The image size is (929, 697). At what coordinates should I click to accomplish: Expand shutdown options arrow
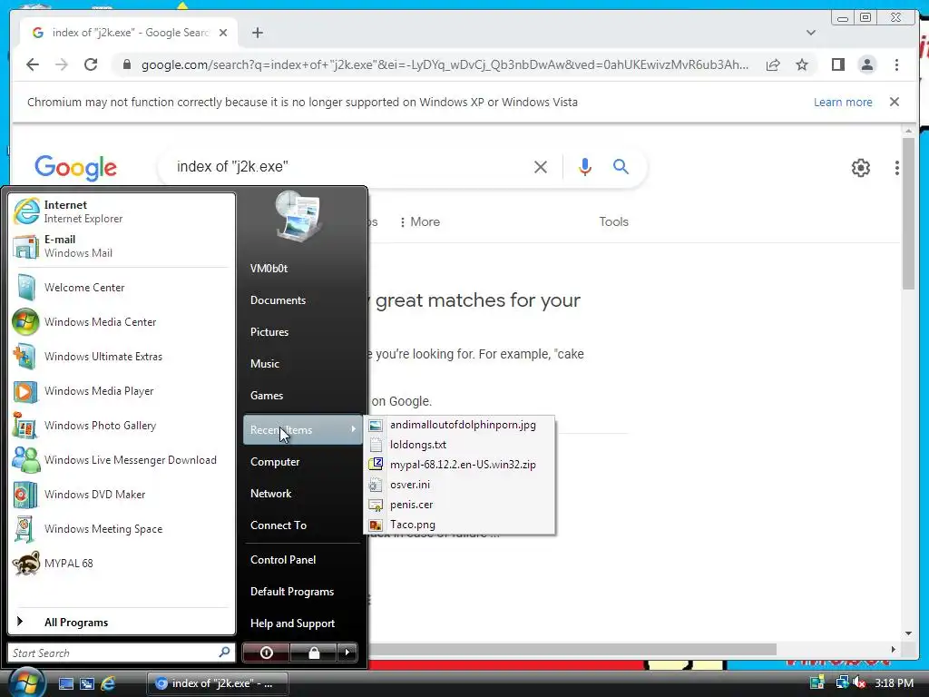click(347, 653)
